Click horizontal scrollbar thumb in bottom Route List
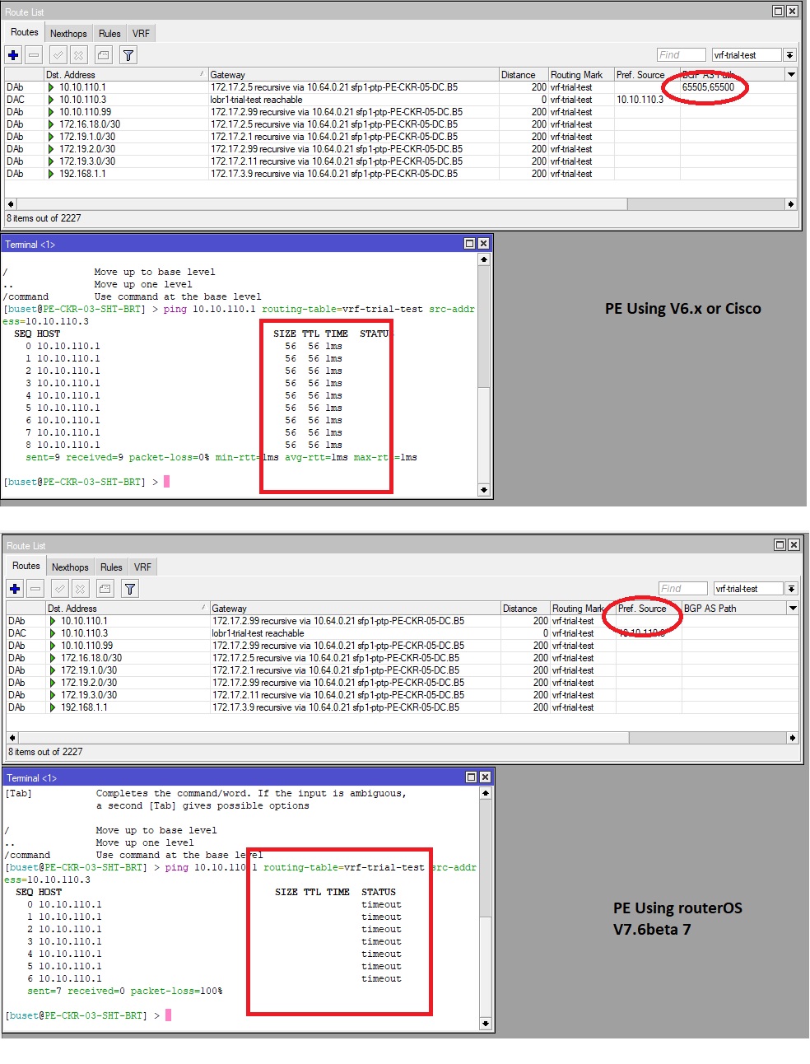 [x=323, y=737]
